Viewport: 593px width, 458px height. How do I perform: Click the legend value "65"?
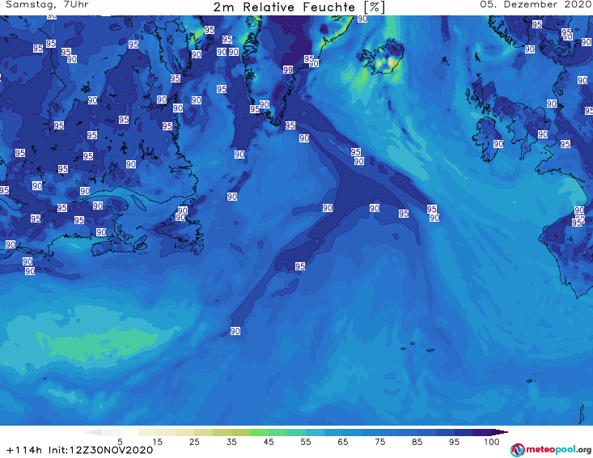click(343, 442)
